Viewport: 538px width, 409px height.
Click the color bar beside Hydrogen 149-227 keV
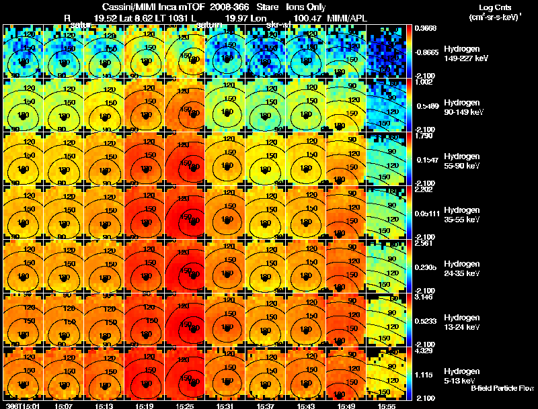point(409,52)
